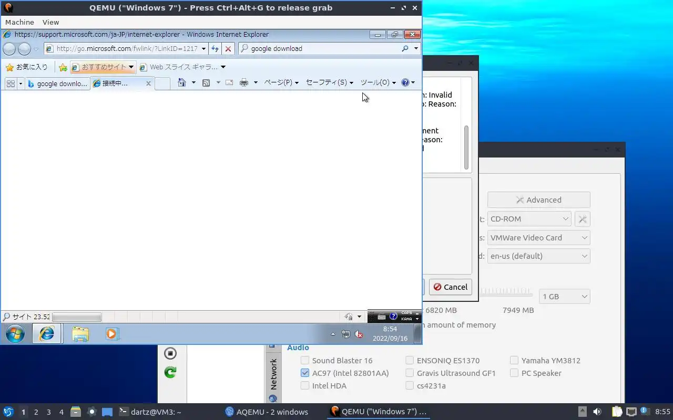Enable ENSONIQ ES1370 checkbox

410,361
